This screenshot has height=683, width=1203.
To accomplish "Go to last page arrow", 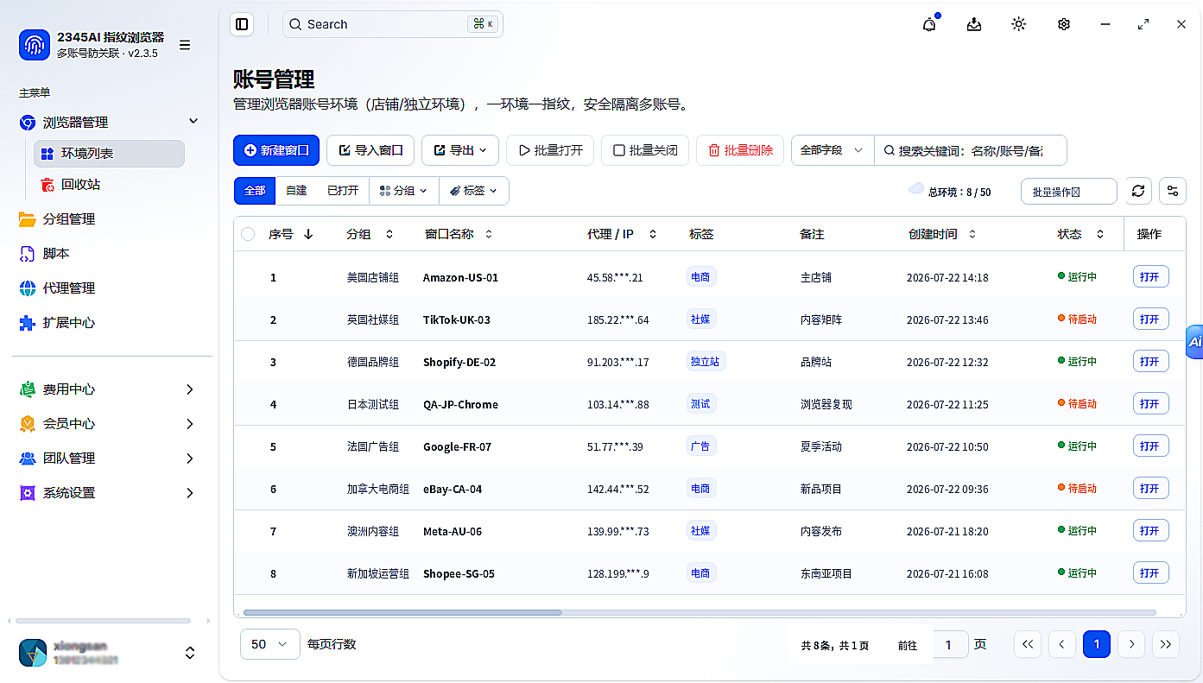I will click(x=1166, y=644).
